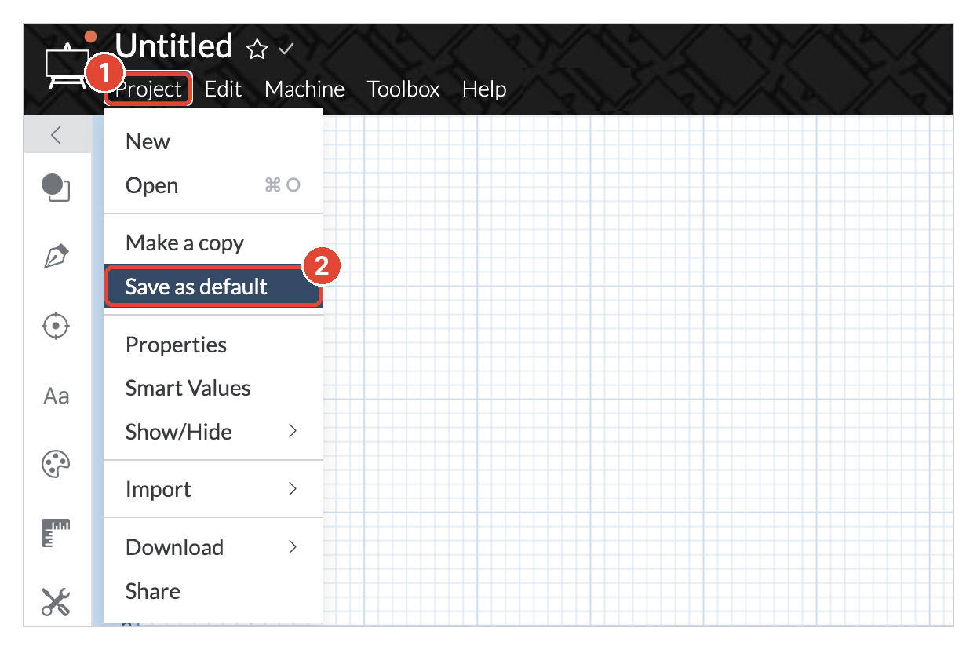Open Smart Values
The width and height of the screenshot is (977, 650).
pyautogui.click(x=213, y=389)
